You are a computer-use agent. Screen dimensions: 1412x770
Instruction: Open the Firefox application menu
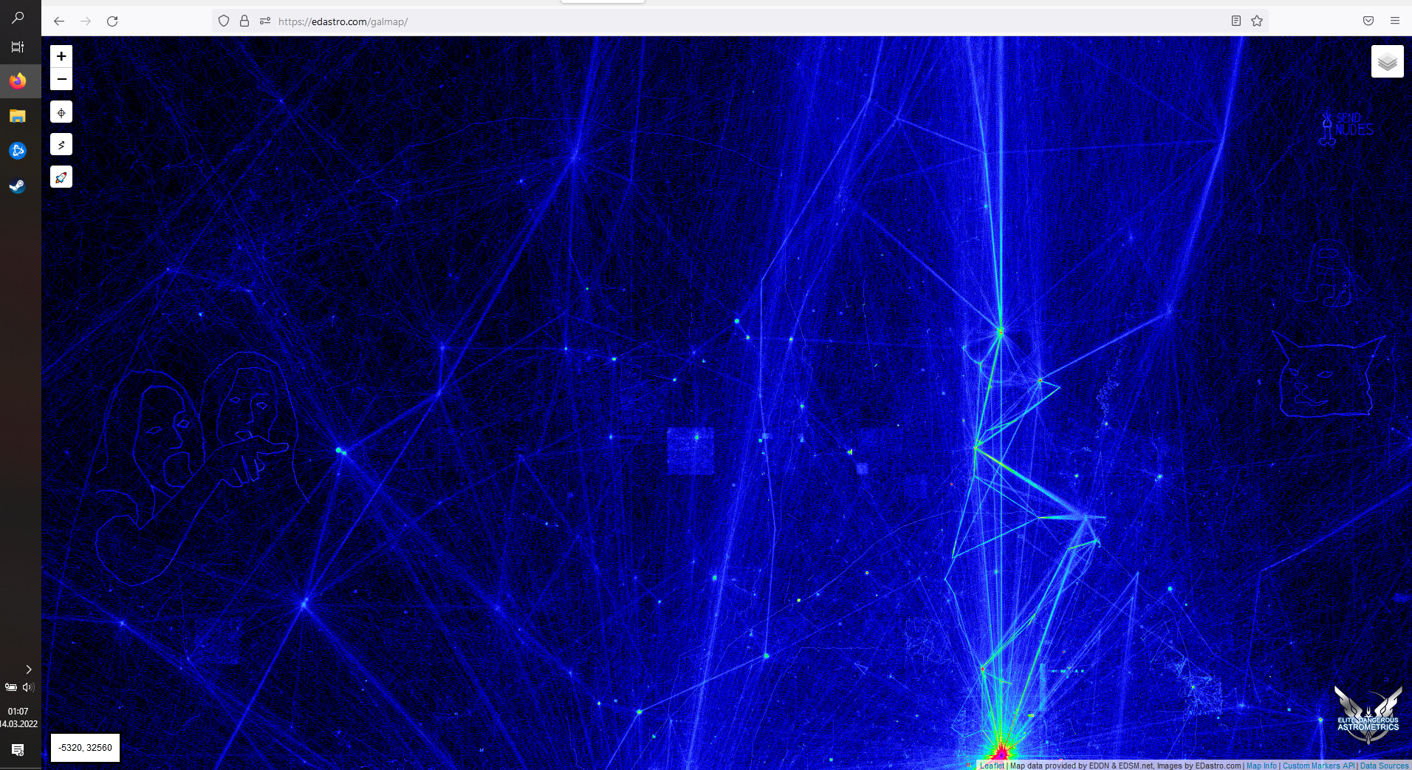click(x=1395, y=21)
